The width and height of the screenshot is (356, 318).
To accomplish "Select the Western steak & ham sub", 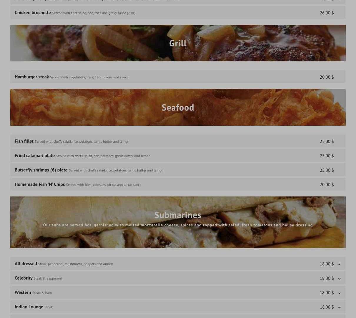I will click(178, 292).
